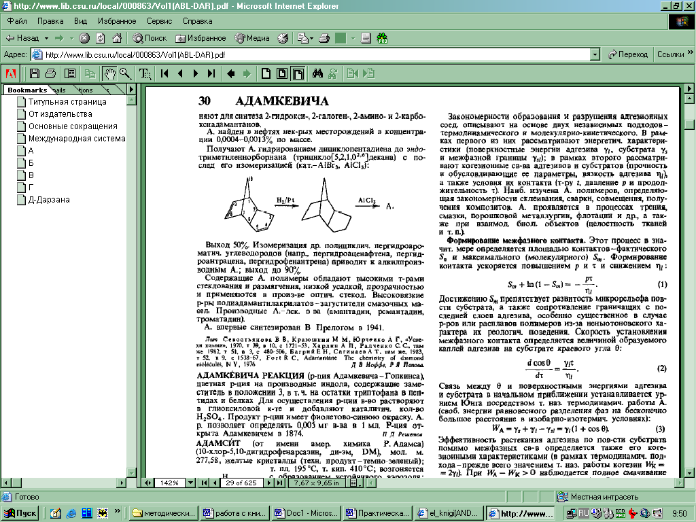
Task: Click the Назад back button
Action: (22, 38)
